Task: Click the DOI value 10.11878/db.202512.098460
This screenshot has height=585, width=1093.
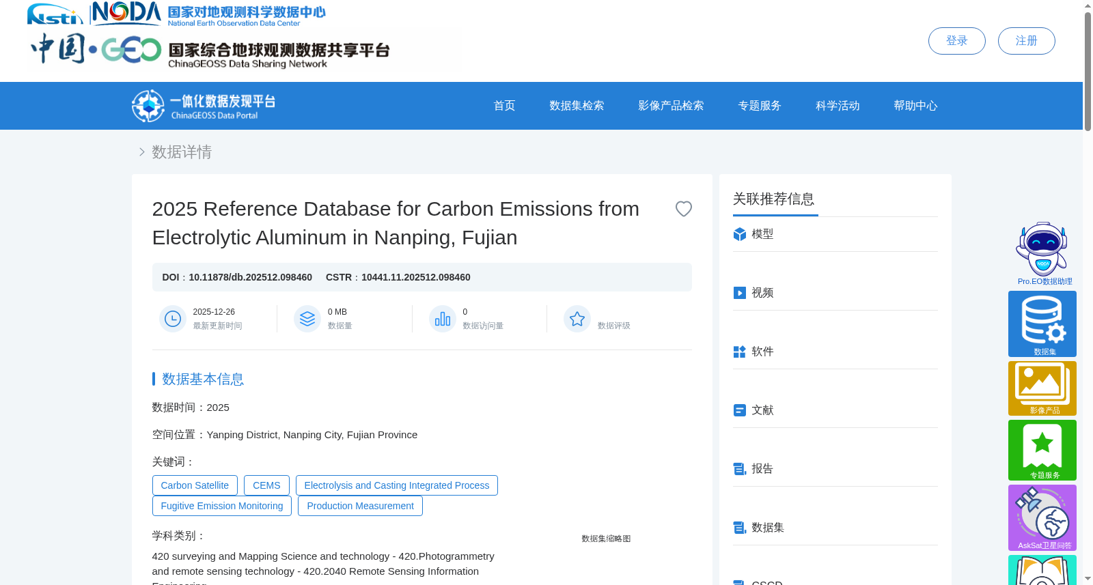Action: pos(250,277)
